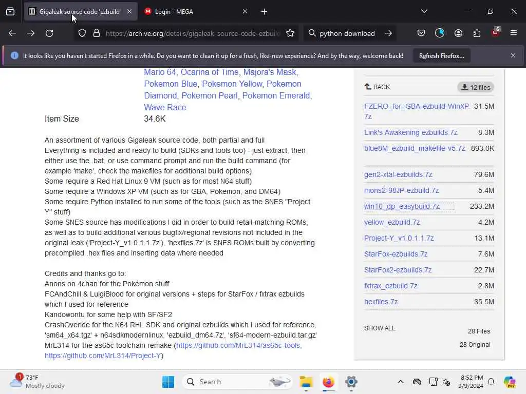Image resolution: width=526 pixels, height=394 pixels.
Task: Download yellow_ezbuild.7z
Action: 392,222
